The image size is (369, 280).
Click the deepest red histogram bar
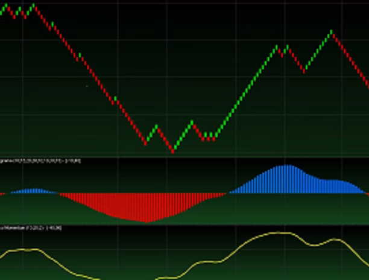pos(146,208)
